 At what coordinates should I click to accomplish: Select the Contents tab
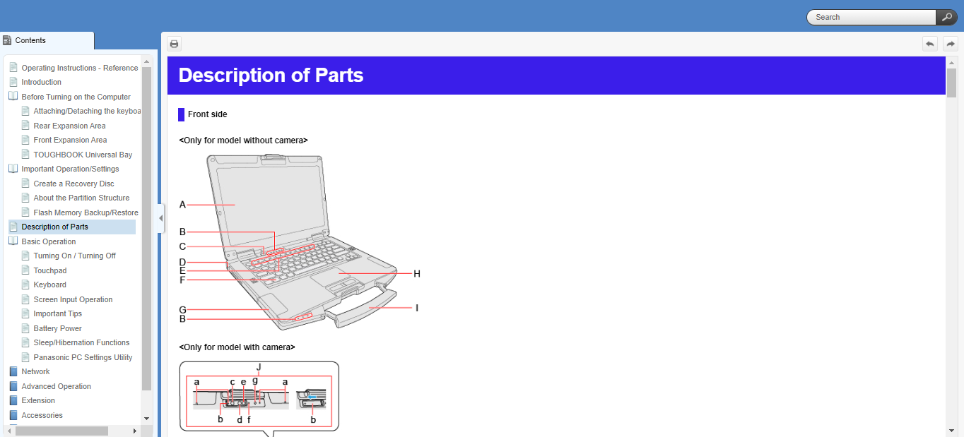point(47,40)
